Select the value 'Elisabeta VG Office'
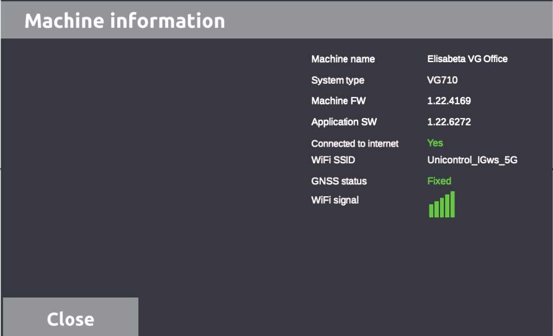 (467, 58)
